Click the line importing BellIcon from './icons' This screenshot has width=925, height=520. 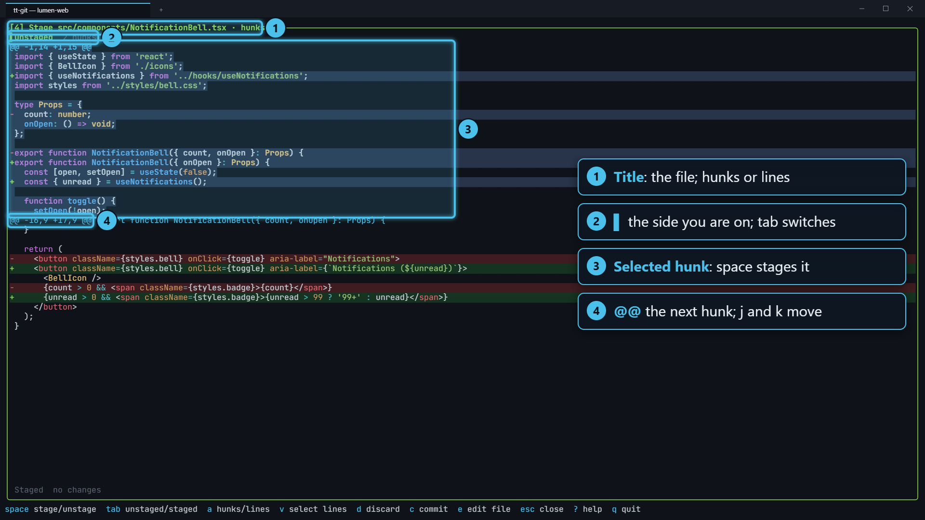click(x=99, y=66)
